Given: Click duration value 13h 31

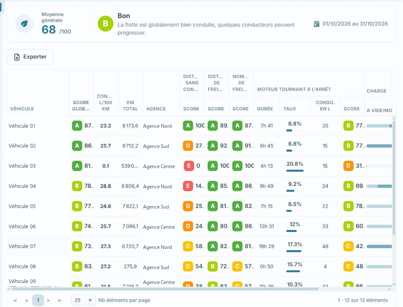Looking at the screenshot, I should [x=266, y=226].
